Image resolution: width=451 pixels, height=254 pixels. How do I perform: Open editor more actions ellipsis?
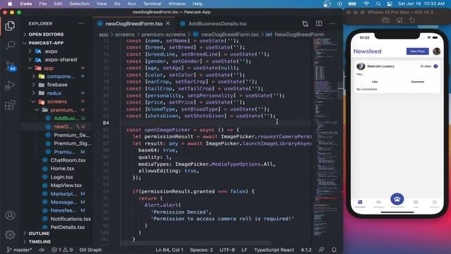point(332,23)
